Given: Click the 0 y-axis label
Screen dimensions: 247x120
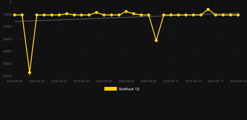Looking at the screenshot, I should (x=10, y=2).
